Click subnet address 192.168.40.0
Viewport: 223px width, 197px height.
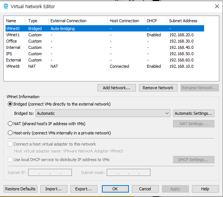(x=182, y=47)
